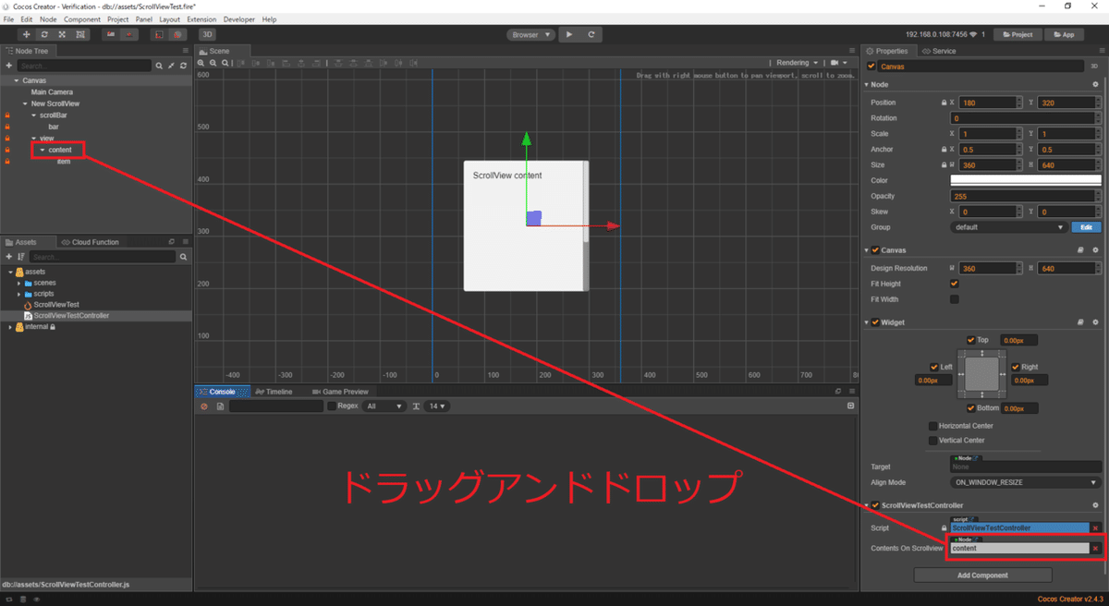Select the Rect transform tool

(81, 34)
